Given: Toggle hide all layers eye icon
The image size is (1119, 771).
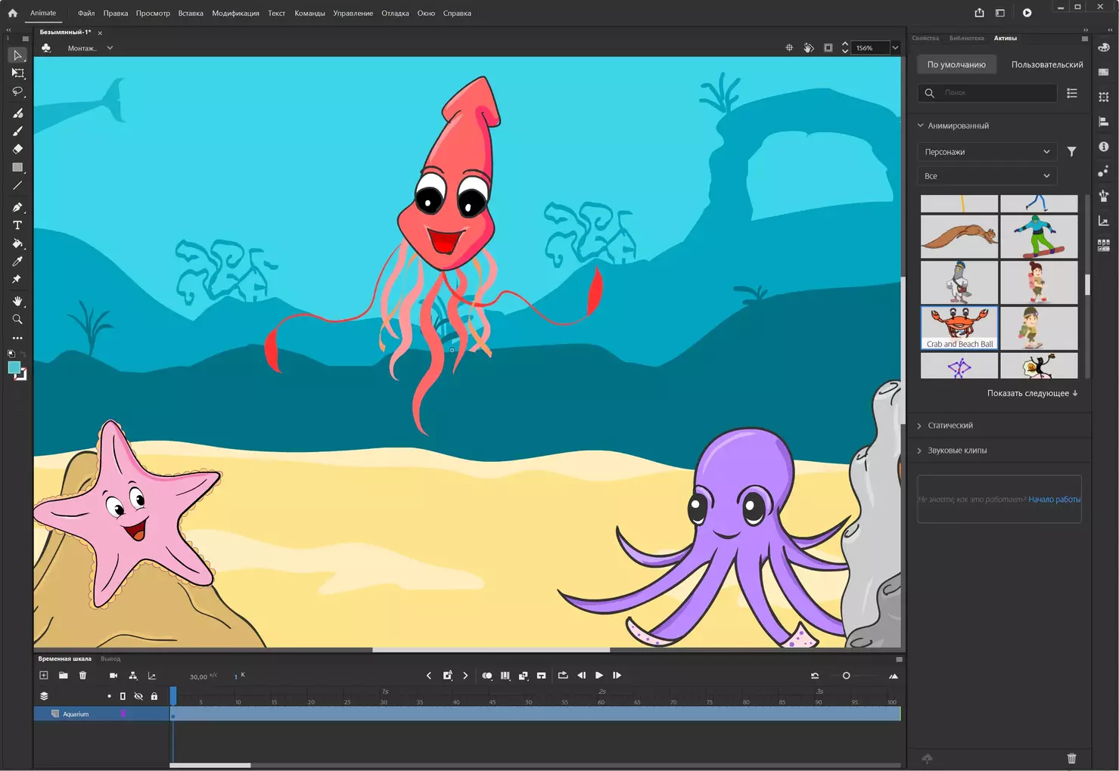Looking at the screenshot, I should click(x=138, y=696).
